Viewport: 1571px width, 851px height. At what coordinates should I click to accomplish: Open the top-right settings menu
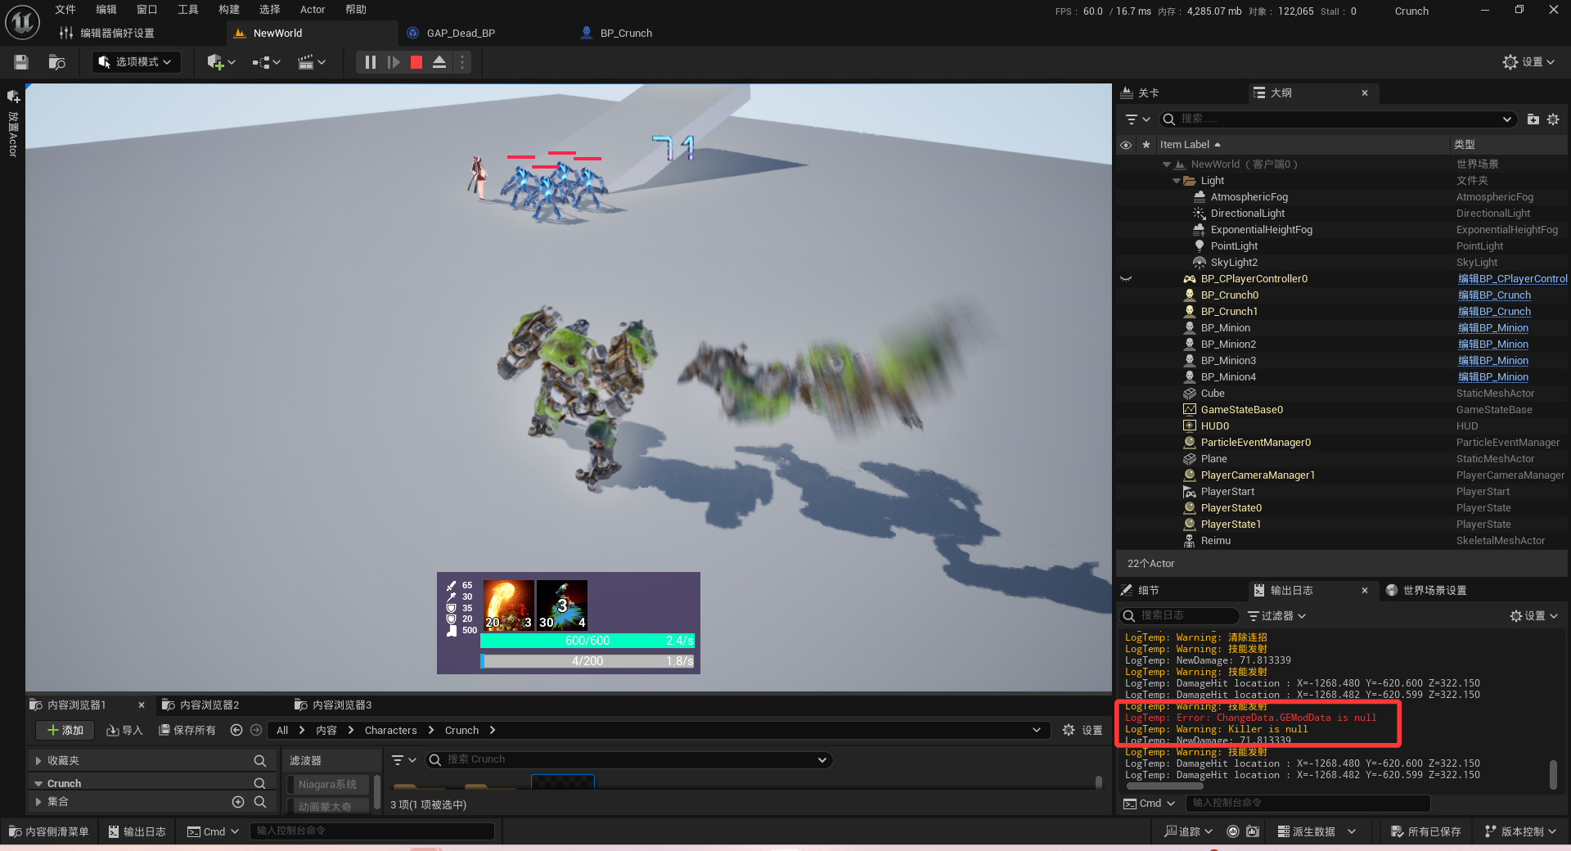point(1528,62)
